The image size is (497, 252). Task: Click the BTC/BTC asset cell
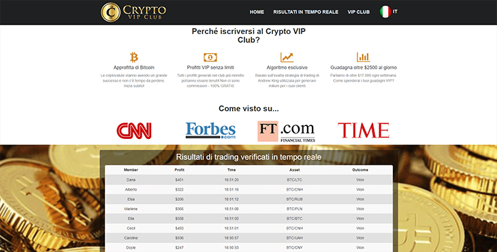coord(295,219)
